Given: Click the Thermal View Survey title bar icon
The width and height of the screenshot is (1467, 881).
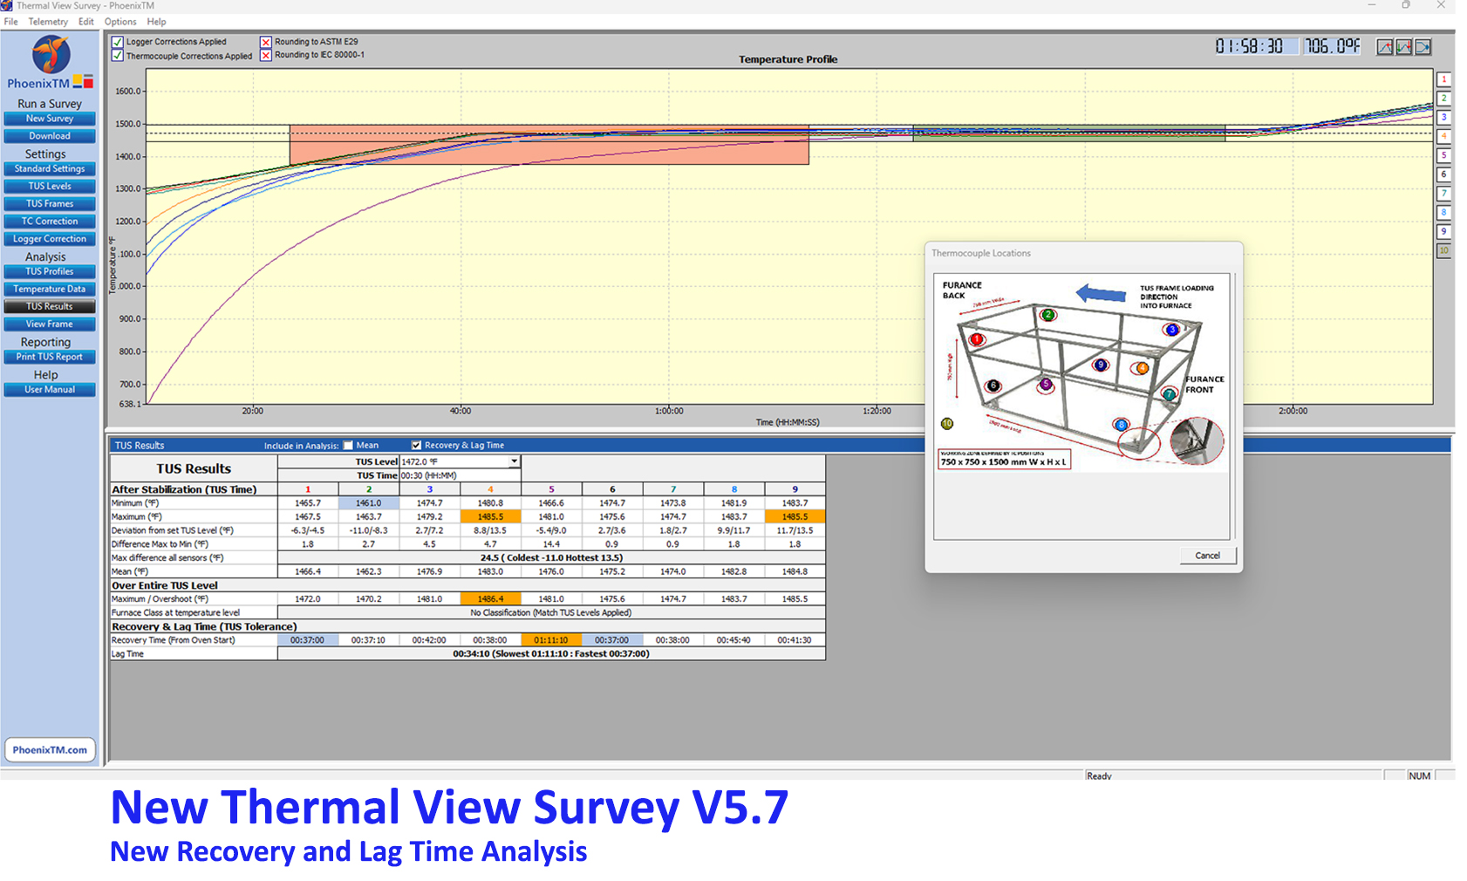Looking at the screenshot, I should tap(9, 6).
